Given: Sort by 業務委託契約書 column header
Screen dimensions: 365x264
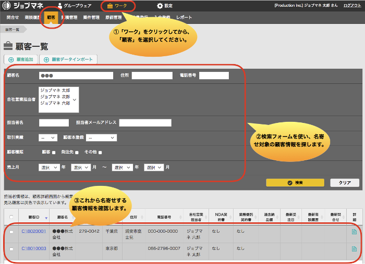Looking at the screenshot, I should [x=246, y=217].
